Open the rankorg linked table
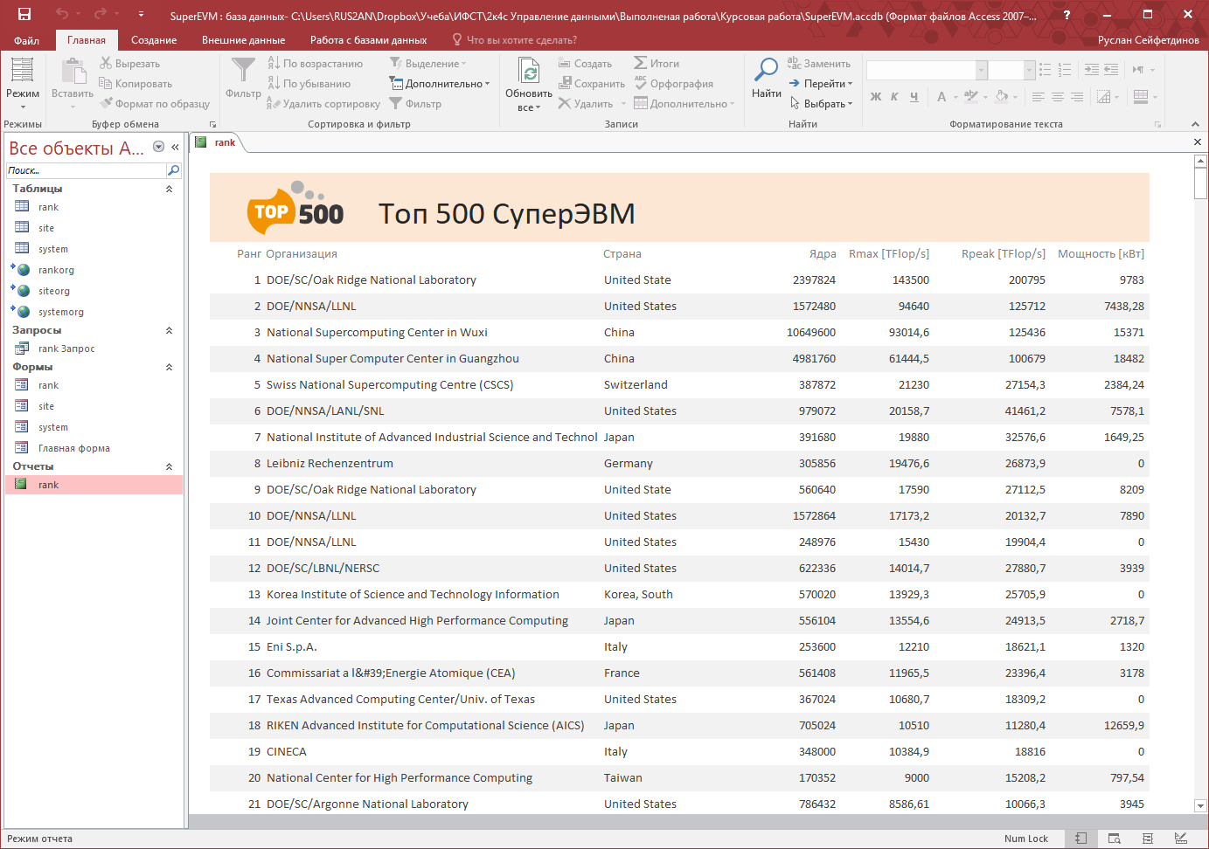The image size is (1209, 849). click(x=56, y=270)
